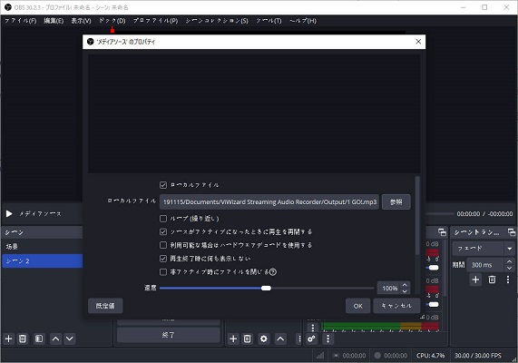Open the プロファイル(P) menu
The image size is (518, 363).
coord(155,21)
